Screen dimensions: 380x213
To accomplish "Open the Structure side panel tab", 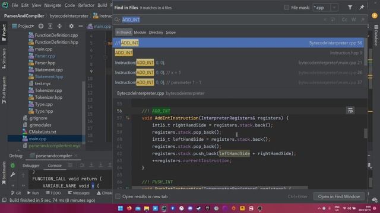I will tap(4, 59).
